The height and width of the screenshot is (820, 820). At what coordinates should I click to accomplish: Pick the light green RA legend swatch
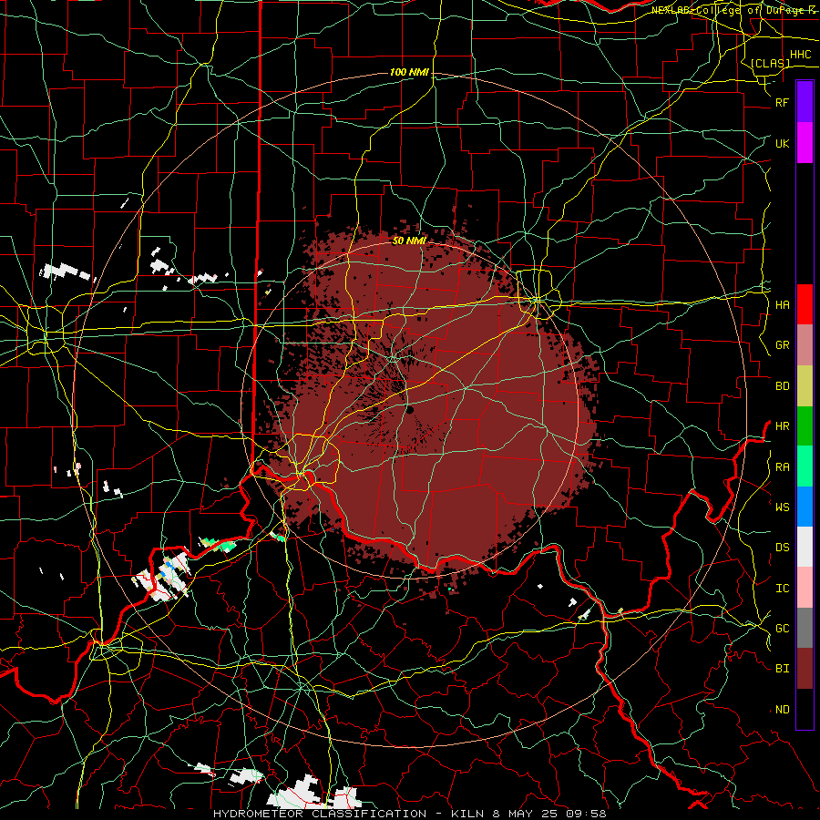click(x=805, y=466)
